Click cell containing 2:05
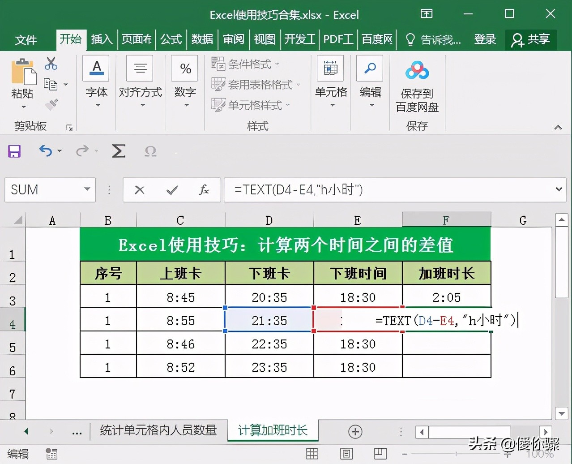The image size is (572, 464). 447,297
